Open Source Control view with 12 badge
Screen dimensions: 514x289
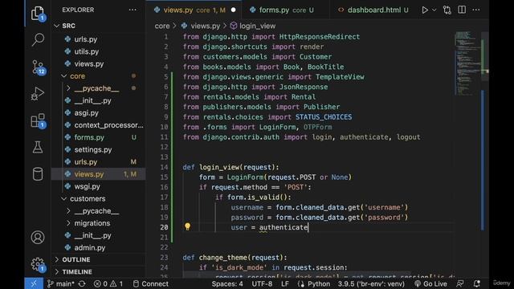(x=38, y=67)
